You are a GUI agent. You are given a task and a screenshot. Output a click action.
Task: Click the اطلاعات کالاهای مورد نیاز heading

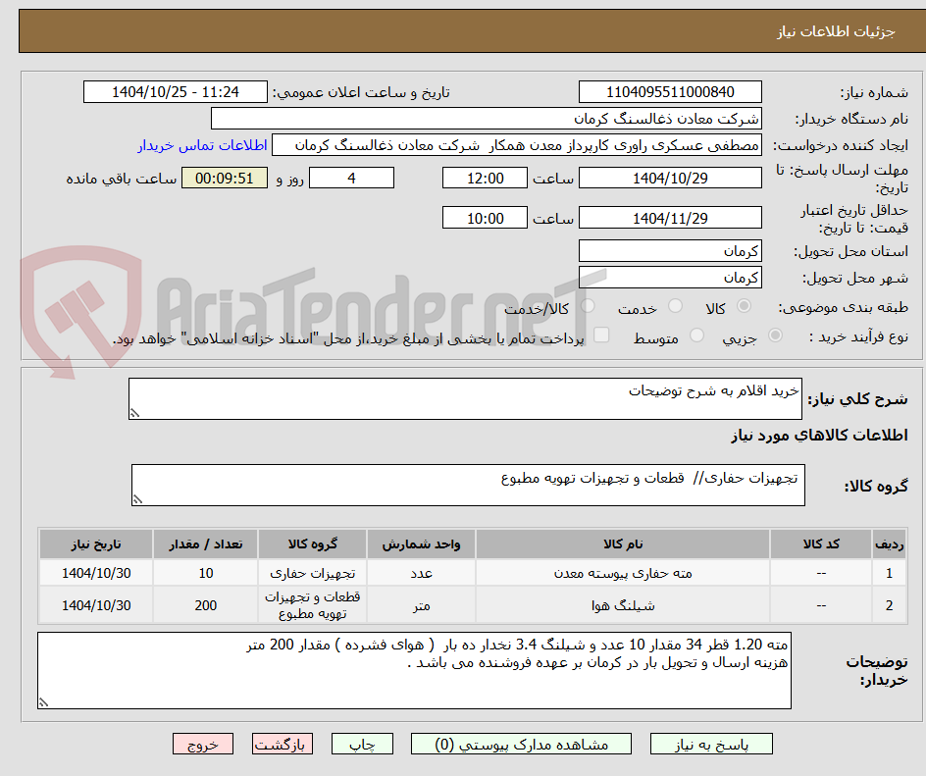click(819, 436)
